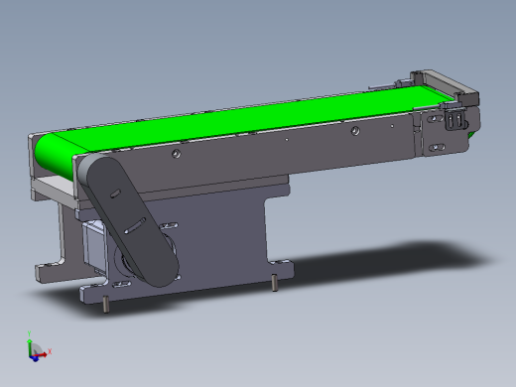516x387 pixels.
Task: Select the lower slot near the base foot
Action: click(x=121, y=284)
